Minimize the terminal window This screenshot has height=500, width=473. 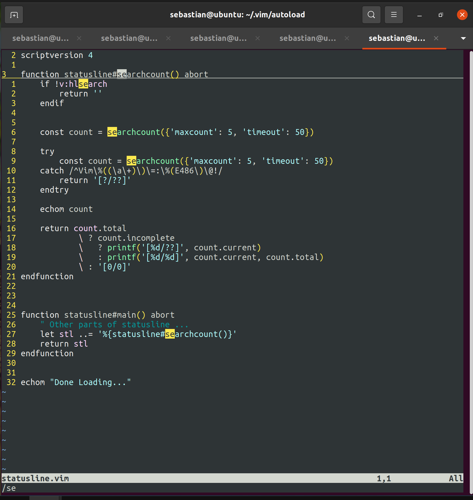click(x=420, y=15)
